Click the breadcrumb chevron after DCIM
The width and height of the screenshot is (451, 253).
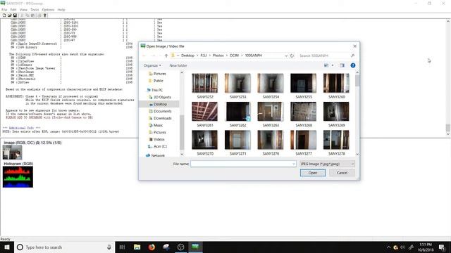242,56
